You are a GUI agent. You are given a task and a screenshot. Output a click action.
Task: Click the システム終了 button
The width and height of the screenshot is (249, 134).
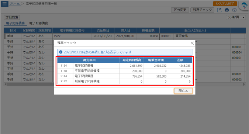(225, 4)
